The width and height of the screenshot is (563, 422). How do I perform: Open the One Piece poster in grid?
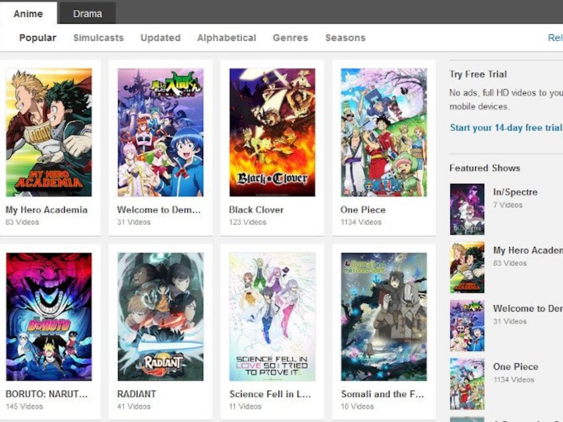click(384, 132)
